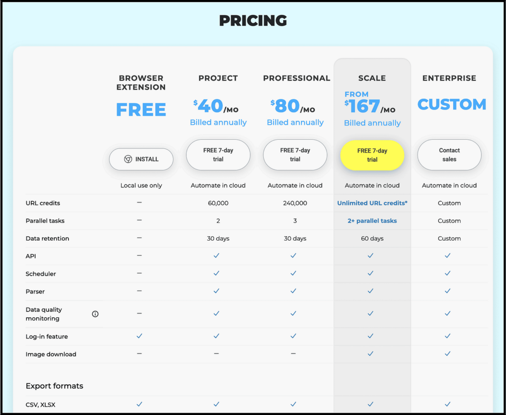The width and height of the screenshot is (506, 415).
Task: Toggle the Log-in feature checkmark under Professional
Action: [293, 336]
